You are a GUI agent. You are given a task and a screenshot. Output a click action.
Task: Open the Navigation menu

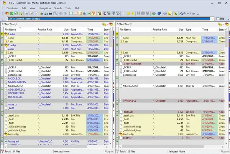tap(44, 8)
